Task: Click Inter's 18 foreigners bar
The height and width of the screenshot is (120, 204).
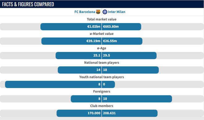Action: point(137,99)
